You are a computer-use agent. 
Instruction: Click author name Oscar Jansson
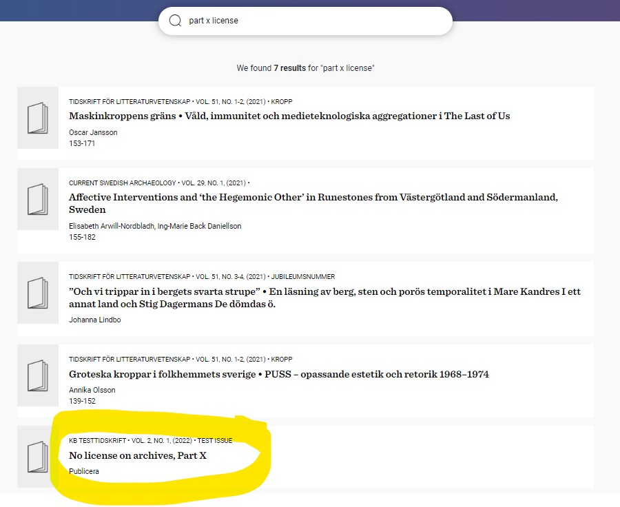(93, 132)
